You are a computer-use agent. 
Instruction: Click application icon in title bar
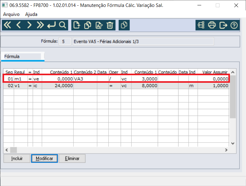[4, 5]
